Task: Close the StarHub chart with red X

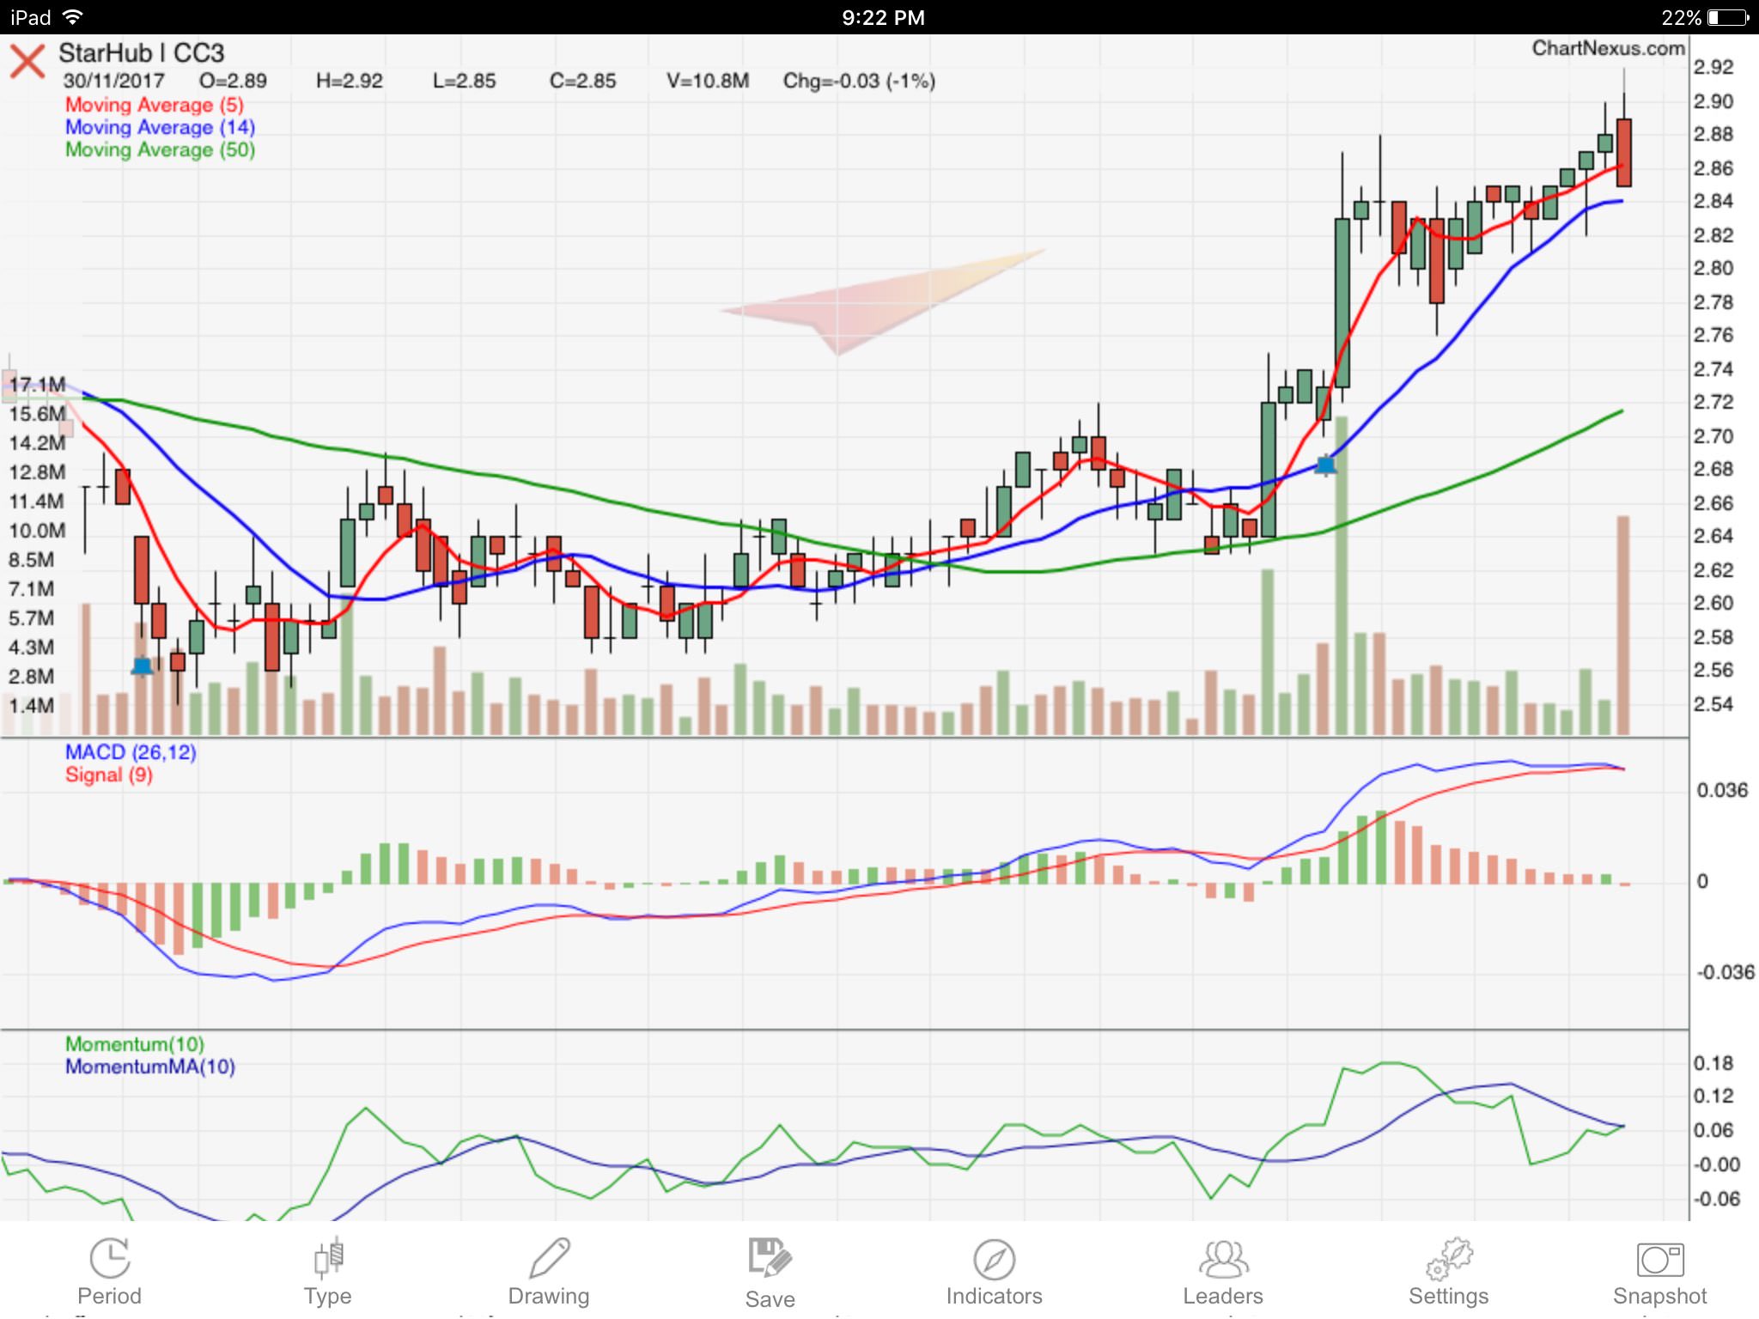Action: pos(27,62)
